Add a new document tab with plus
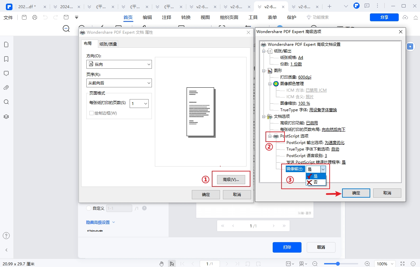Image resolution: width=420 pixels, height=267 pixels. [330, 6]
